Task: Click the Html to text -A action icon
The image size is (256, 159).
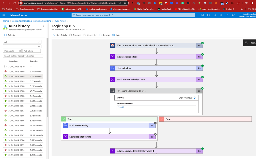Action: (x=113, y=68)
